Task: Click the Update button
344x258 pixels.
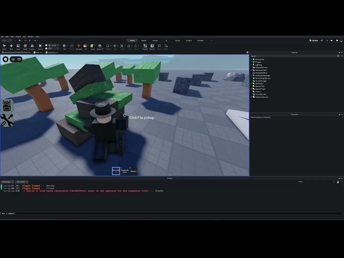Action: [314, 40]
